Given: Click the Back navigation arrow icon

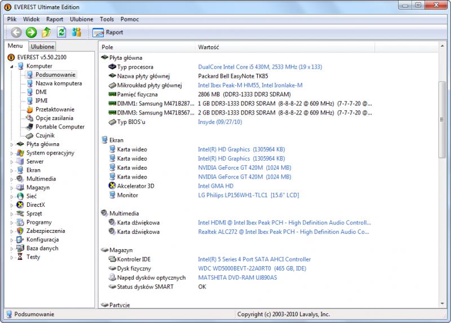Looking at the screenshot, I should pyautogui.click(x=16, y=32).
